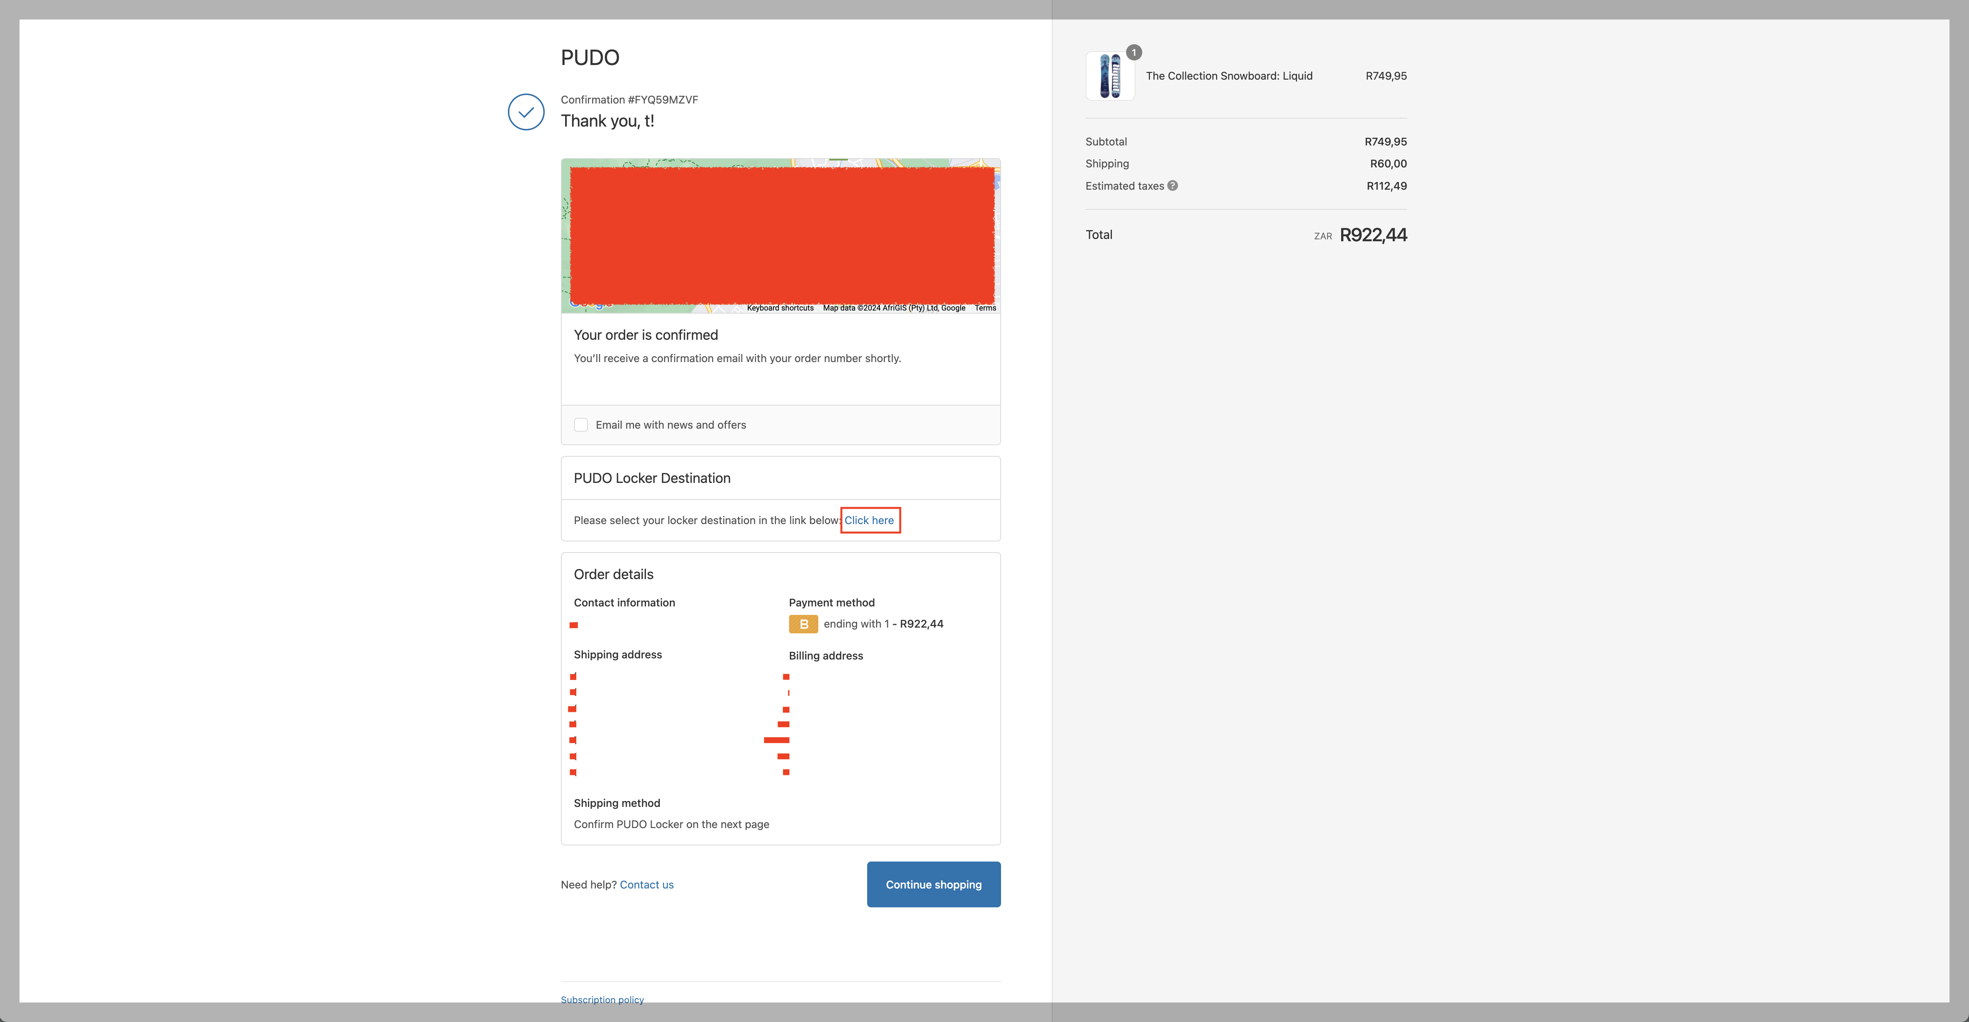Click the Shipping address label
This screenshot has height=1022, width=1969.
pos(617,655)
